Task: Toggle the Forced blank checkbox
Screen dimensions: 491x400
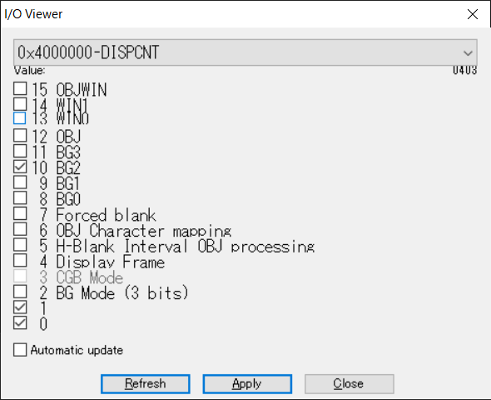Action: (20, 214)
